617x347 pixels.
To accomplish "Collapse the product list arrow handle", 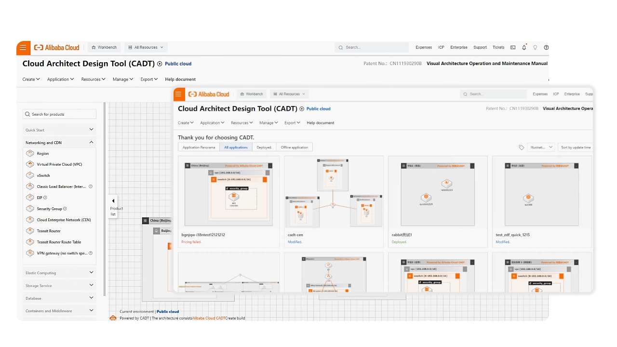I will point(113,201).
